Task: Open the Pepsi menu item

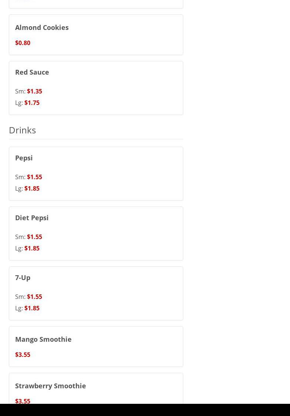Action: tap(24, 158)
